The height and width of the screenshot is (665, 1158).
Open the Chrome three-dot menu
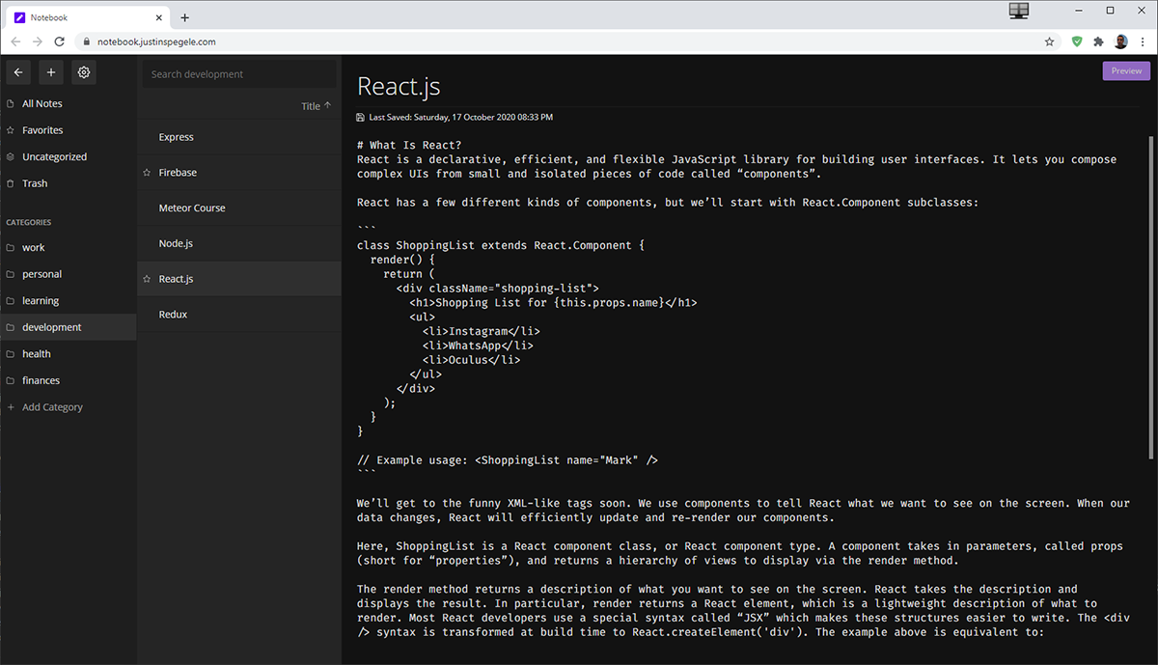coord(1143,42)
